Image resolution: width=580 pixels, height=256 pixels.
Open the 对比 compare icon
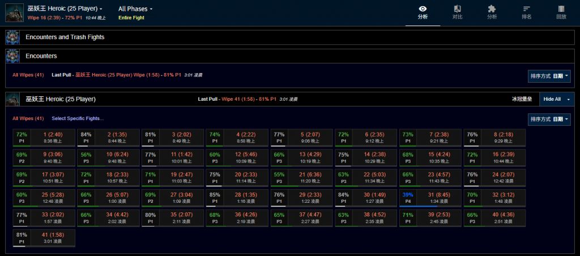[457, 12]
